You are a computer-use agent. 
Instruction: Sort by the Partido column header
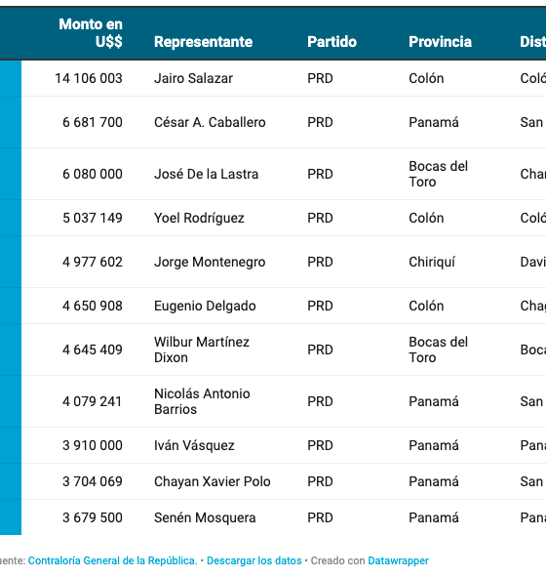(331, 42)
